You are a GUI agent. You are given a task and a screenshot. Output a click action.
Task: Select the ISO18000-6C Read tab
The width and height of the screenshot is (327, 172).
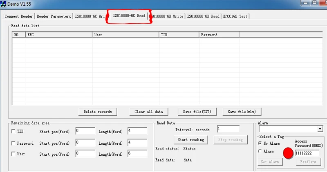coord(129,15)
